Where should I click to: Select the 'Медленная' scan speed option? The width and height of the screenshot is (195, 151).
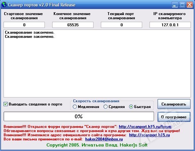coord(75,107)
